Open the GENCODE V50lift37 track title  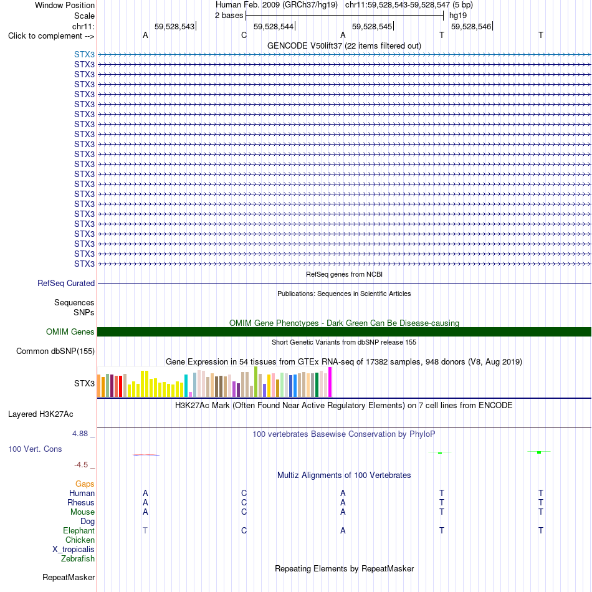coord(344,45)
